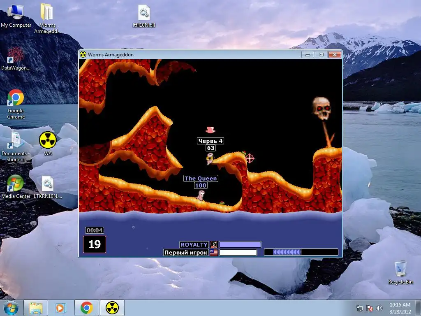Open the Worms Armageddon folder icon
The height and width of the screenshot is (316, 421).
point(47,18)
